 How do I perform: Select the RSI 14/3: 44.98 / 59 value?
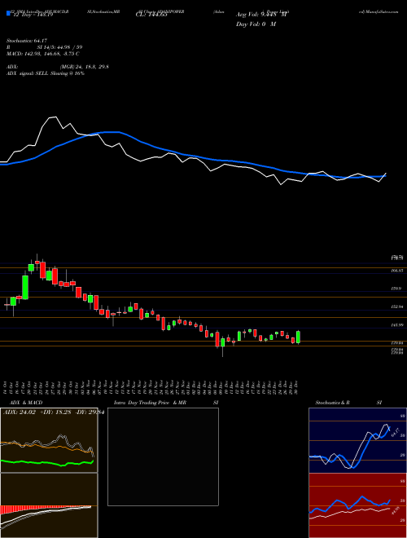60,48
